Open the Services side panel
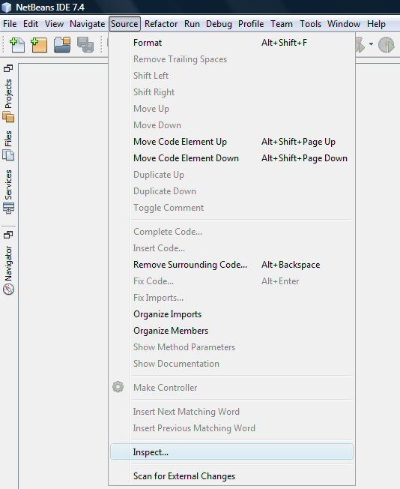Screen dimensions: 400x489 pyautogui.click(x=8, y=191)
